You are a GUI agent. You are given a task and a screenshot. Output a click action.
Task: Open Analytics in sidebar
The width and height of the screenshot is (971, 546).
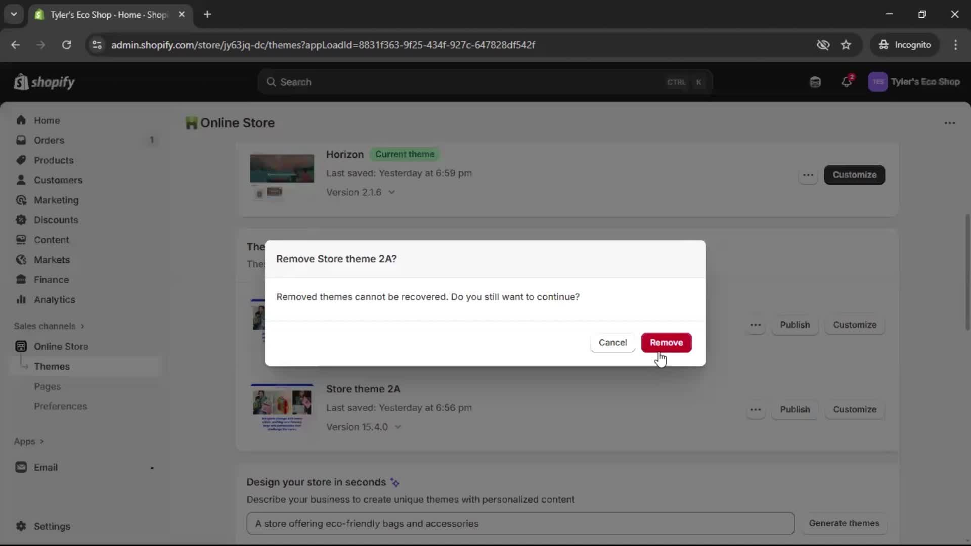click(54, 300)
